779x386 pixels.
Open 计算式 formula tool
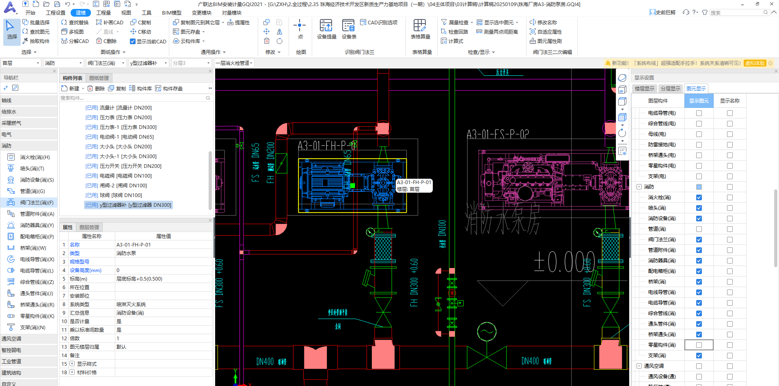coord(452,41)
